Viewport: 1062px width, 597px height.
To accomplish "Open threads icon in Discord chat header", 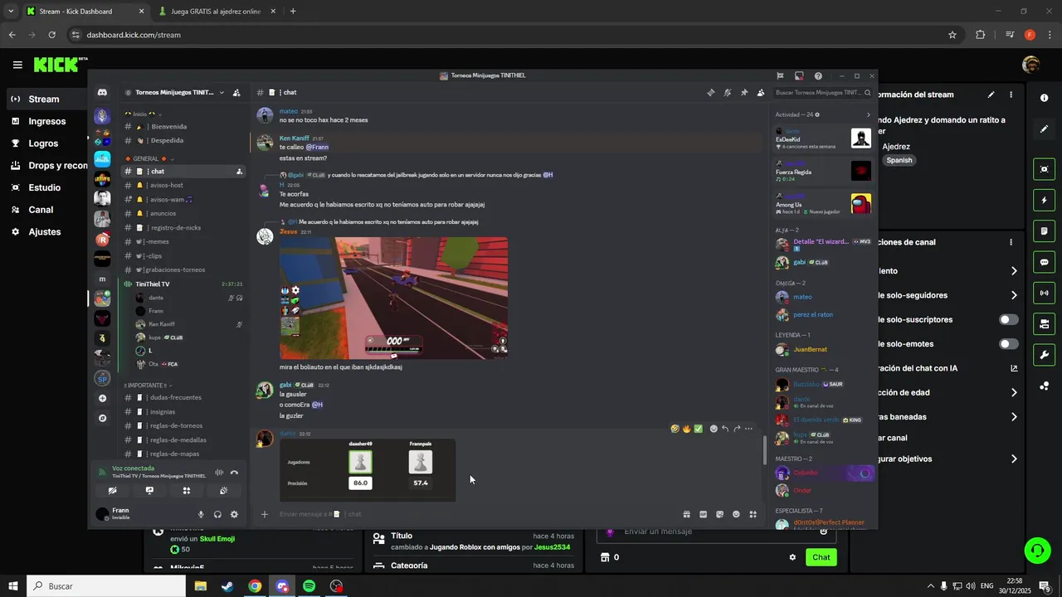I will tap(711, 93).
